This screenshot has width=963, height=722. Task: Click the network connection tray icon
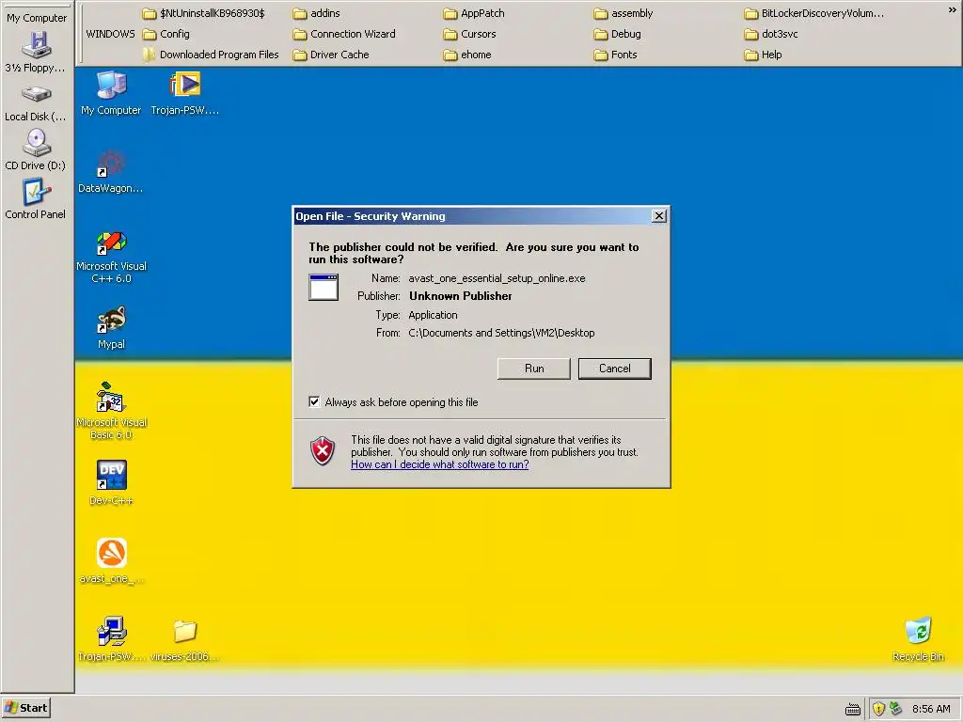[x=895, y=709]
